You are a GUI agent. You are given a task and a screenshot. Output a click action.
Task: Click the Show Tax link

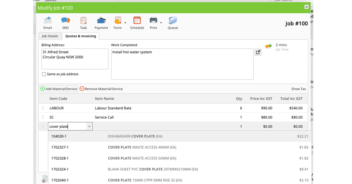click(x=298, y=89)
